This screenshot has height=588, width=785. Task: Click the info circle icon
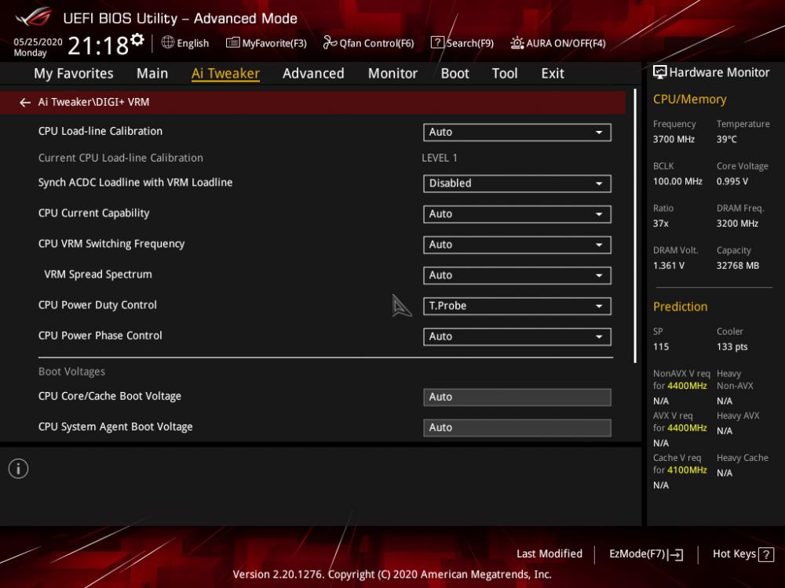[x=19, y=469]
